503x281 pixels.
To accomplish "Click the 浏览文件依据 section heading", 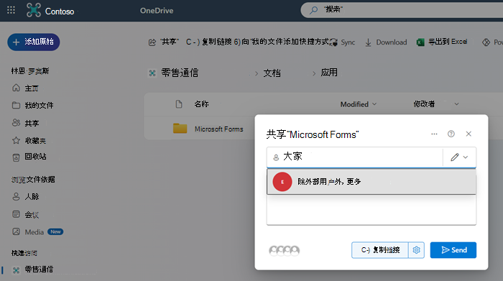I will [x=33, y=180].
